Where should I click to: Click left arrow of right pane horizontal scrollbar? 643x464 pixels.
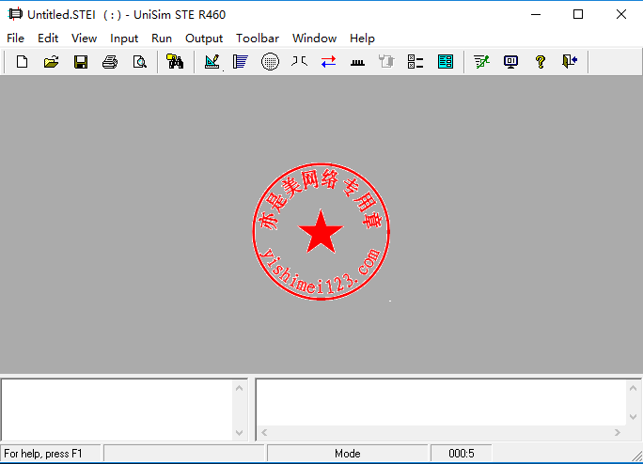pos(264,432)
